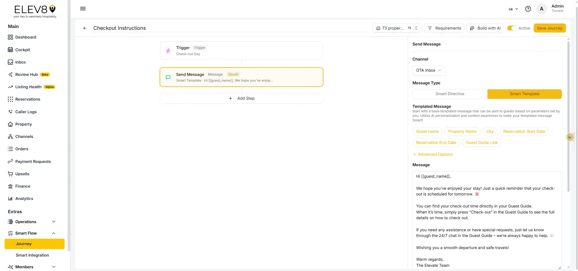The image size is (578, 271).
Task: Click the Members icon in sidebar
Action: pos(10,267)
